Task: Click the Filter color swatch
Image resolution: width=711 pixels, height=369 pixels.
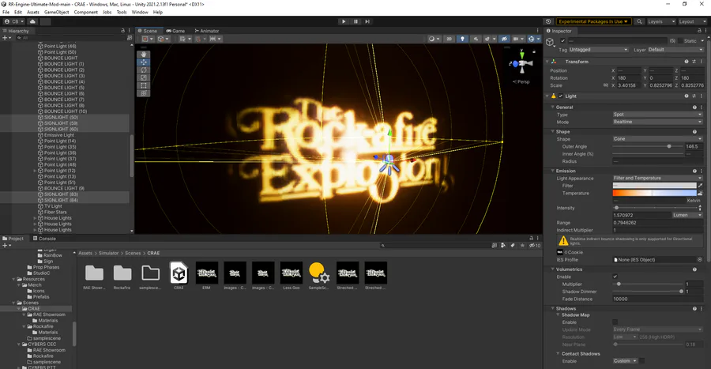Action: [x=654, y=186]
